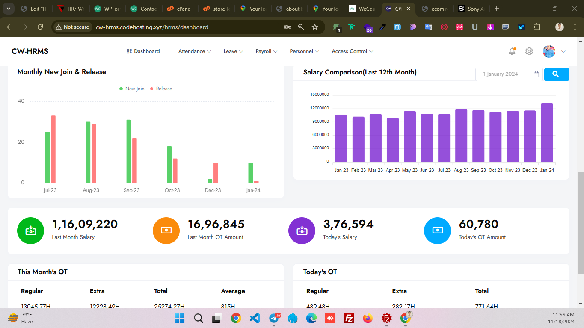Open settings via the gear icon
This screenshot has width=584, height=328.
529,51
